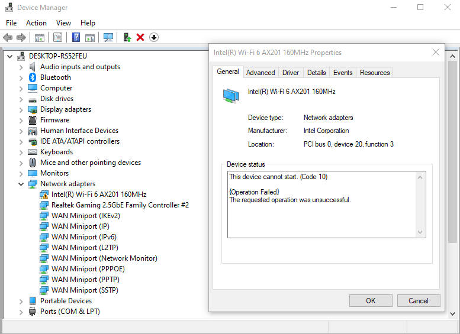This screenshot has width=460, height=334.
Task: Click the Show/Hide Console Tree icon
Action: click(x=39, y=37)
